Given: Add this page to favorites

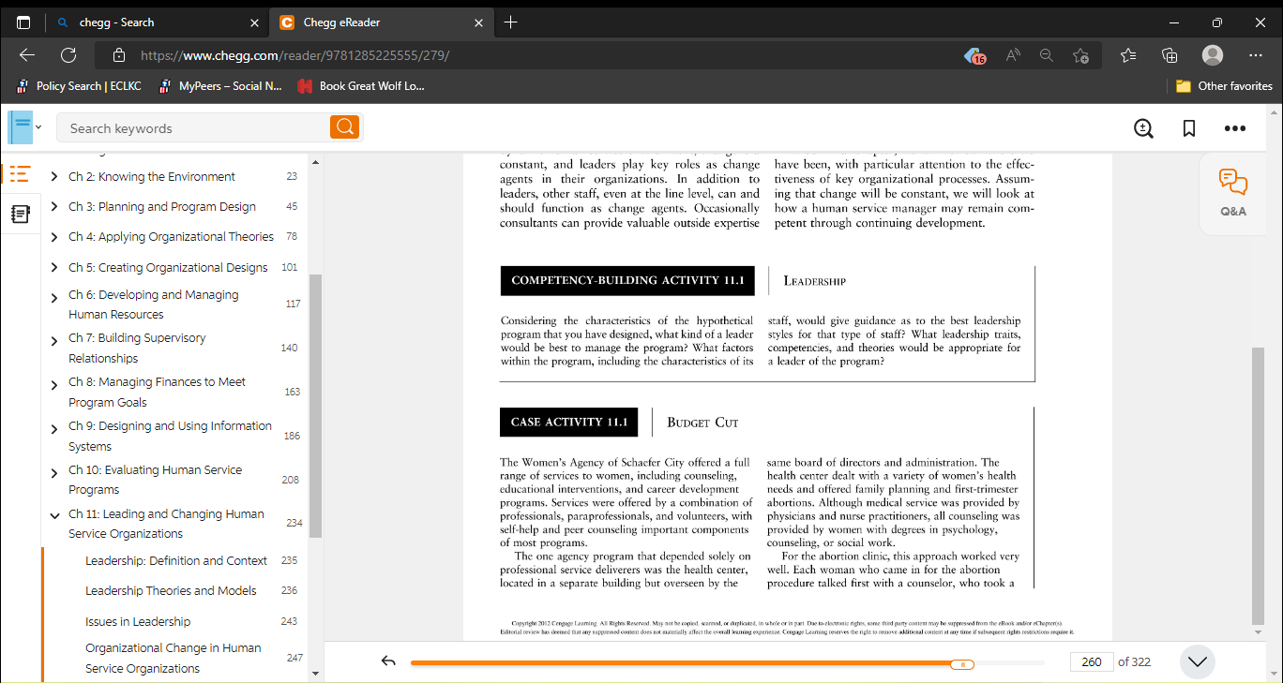Looking at the screenshot, I should pyautogui.click(x=1080, y=55).
